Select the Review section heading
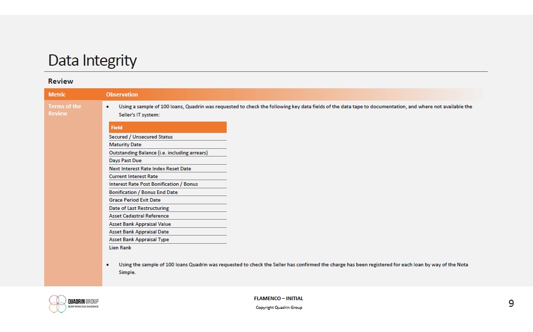Viewport: 533px width, 332px height. pos(61,81)
